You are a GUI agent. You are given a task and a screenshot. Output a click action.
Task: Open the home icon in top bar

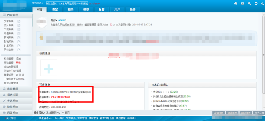click(236, 3)
